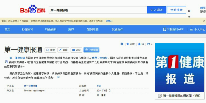Screen dimensions: 206x103
Task: Click the 简称 value 第一健康
Action: tap(101, 95)
